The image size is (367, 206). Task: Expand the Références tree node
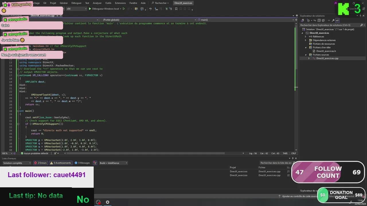point(305,37)
